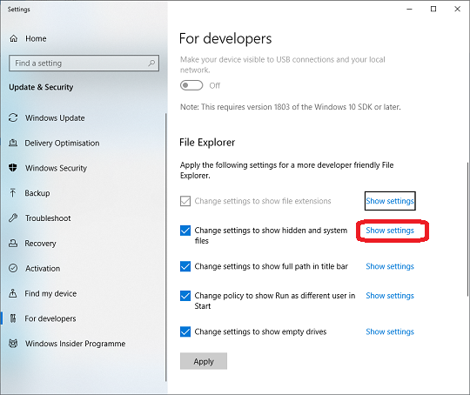Open Windows Update via its sync icon

pyautogui.click(x=13, y=117)
